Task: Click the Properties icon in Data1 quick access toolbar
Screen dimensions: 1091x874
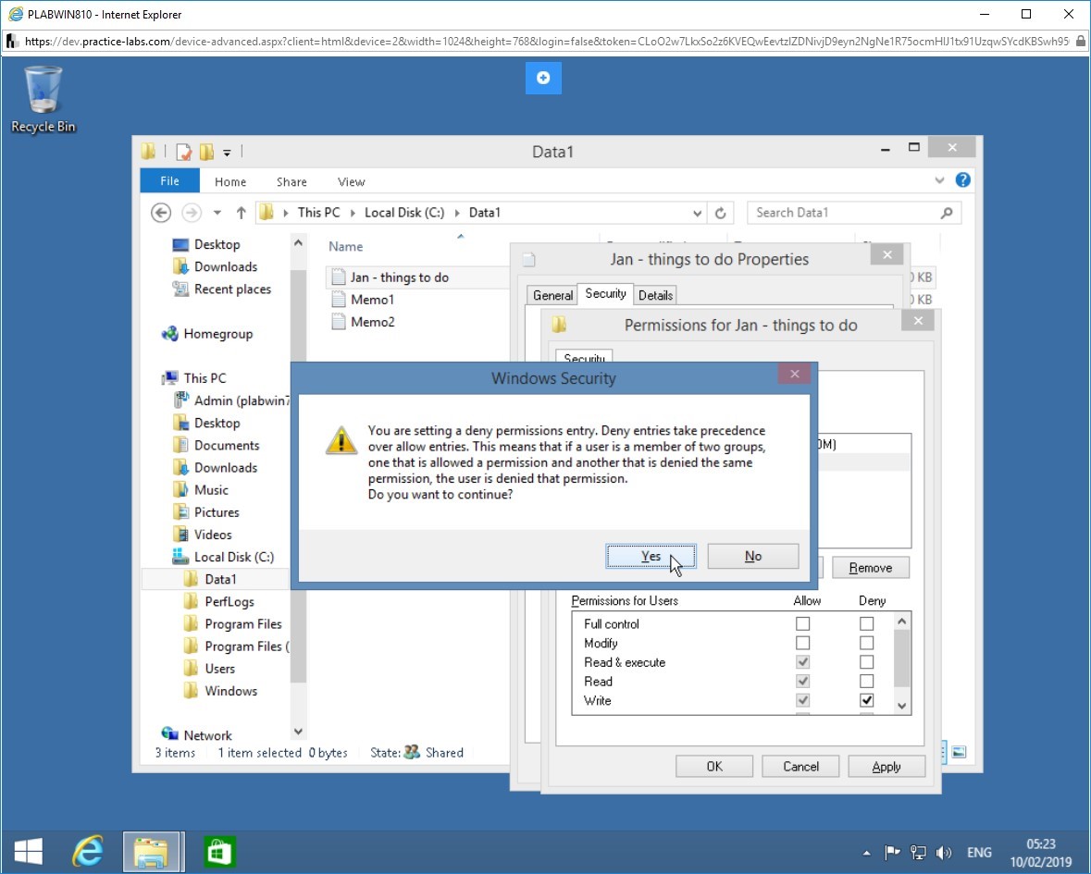Action: [x=184, y=152]
